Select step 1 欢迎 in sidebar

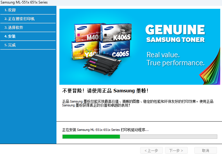click(28, 10)
